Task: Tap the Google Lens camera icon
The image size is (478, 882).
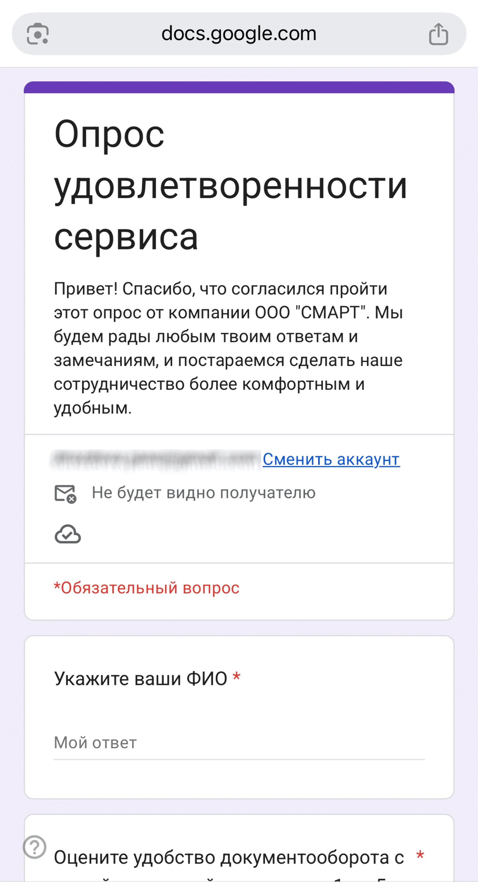Action: click(38, 34)
